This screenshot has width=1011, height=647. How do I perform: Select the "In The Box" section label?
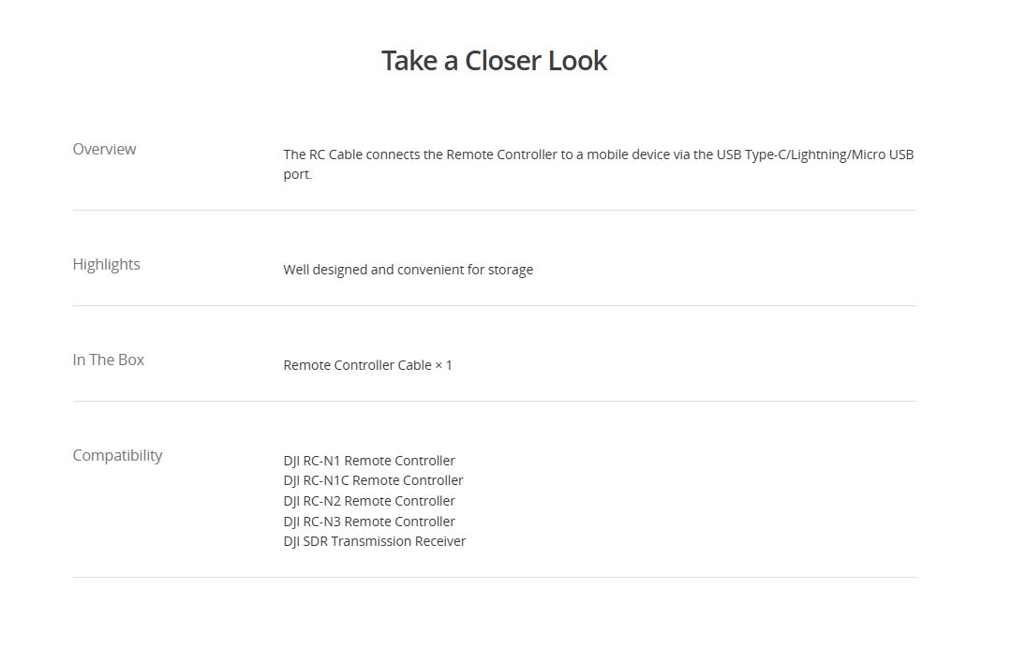pyautogui.click(x=108, y=360)
